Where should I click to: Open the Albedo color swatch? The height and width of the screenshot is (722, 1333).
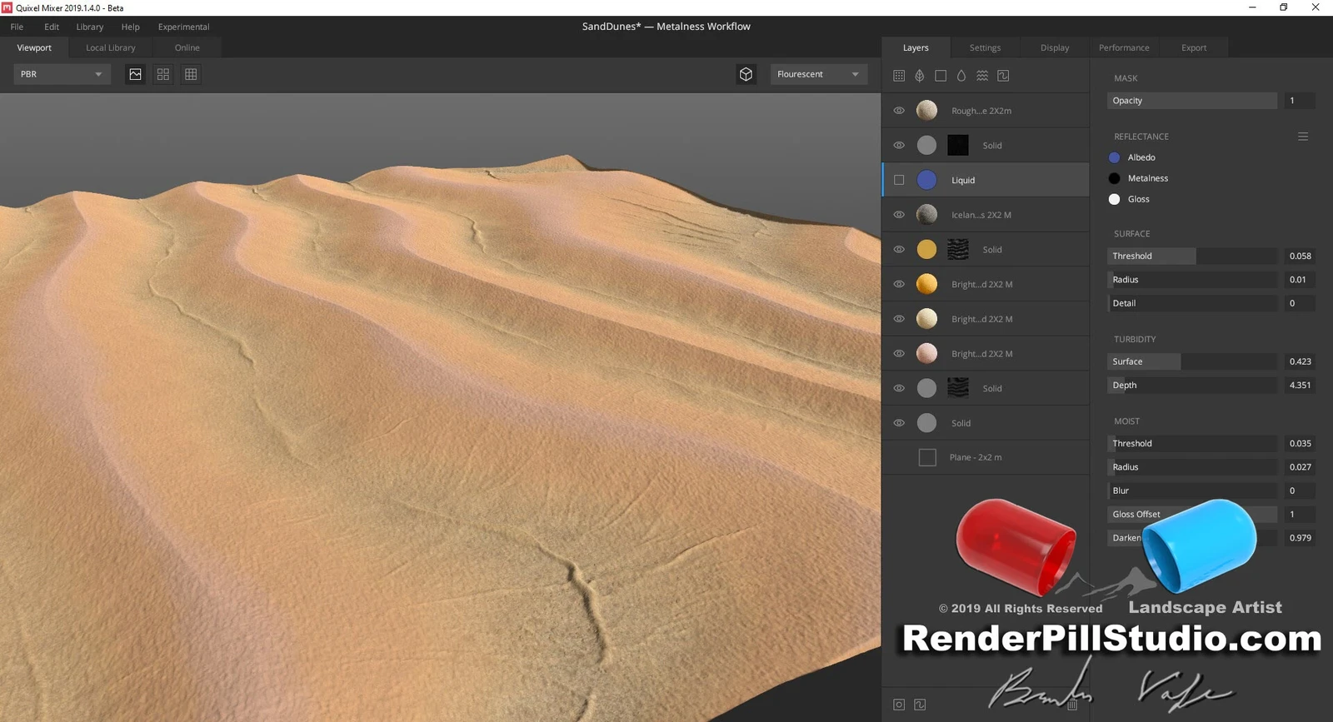click(1115, 157)
